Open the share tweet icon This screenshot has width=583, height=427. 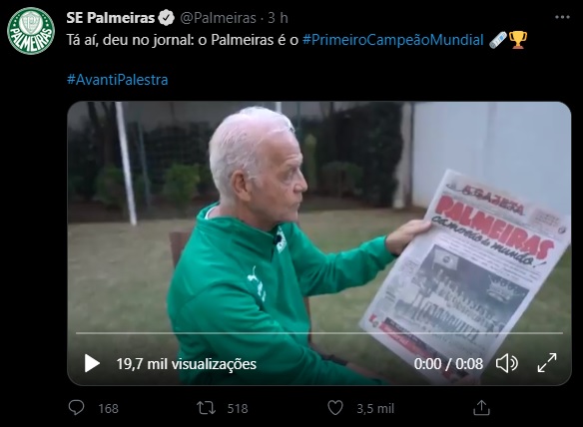tap(481, 408)
